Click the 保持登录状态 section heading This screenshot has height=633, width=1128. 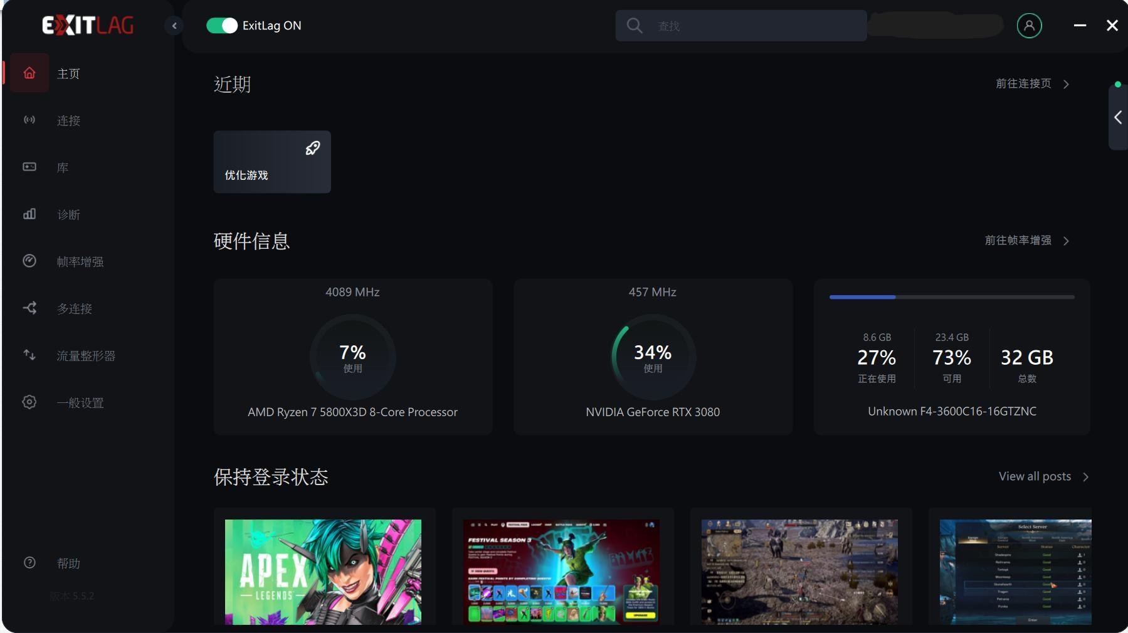click(271, 477)
